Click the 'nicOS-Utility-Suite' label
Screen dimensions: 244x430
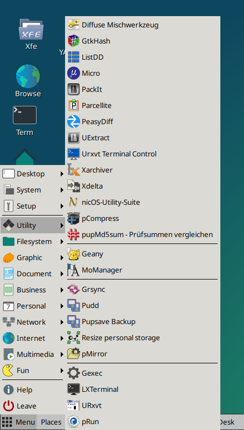[111, 203]
